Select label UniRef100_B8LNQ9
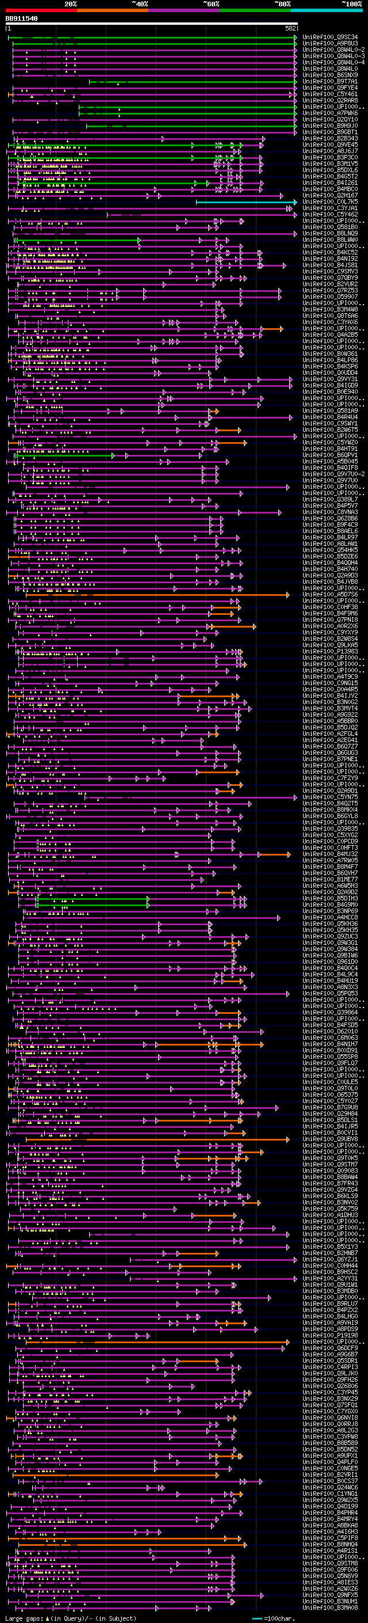 click(x=329, y=234)
